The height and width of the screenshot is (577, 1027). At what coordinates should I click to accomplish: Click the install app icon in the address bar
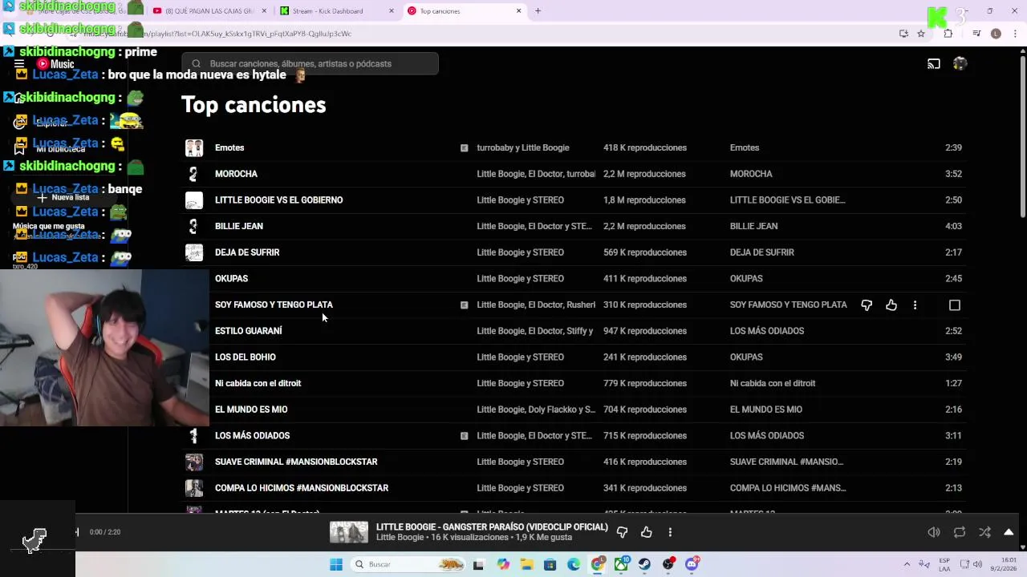coord(903,34)
